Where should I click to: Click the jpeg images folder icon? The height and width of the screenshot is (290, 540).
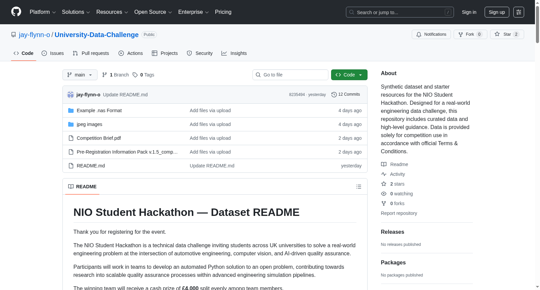[x=71, y=124]
